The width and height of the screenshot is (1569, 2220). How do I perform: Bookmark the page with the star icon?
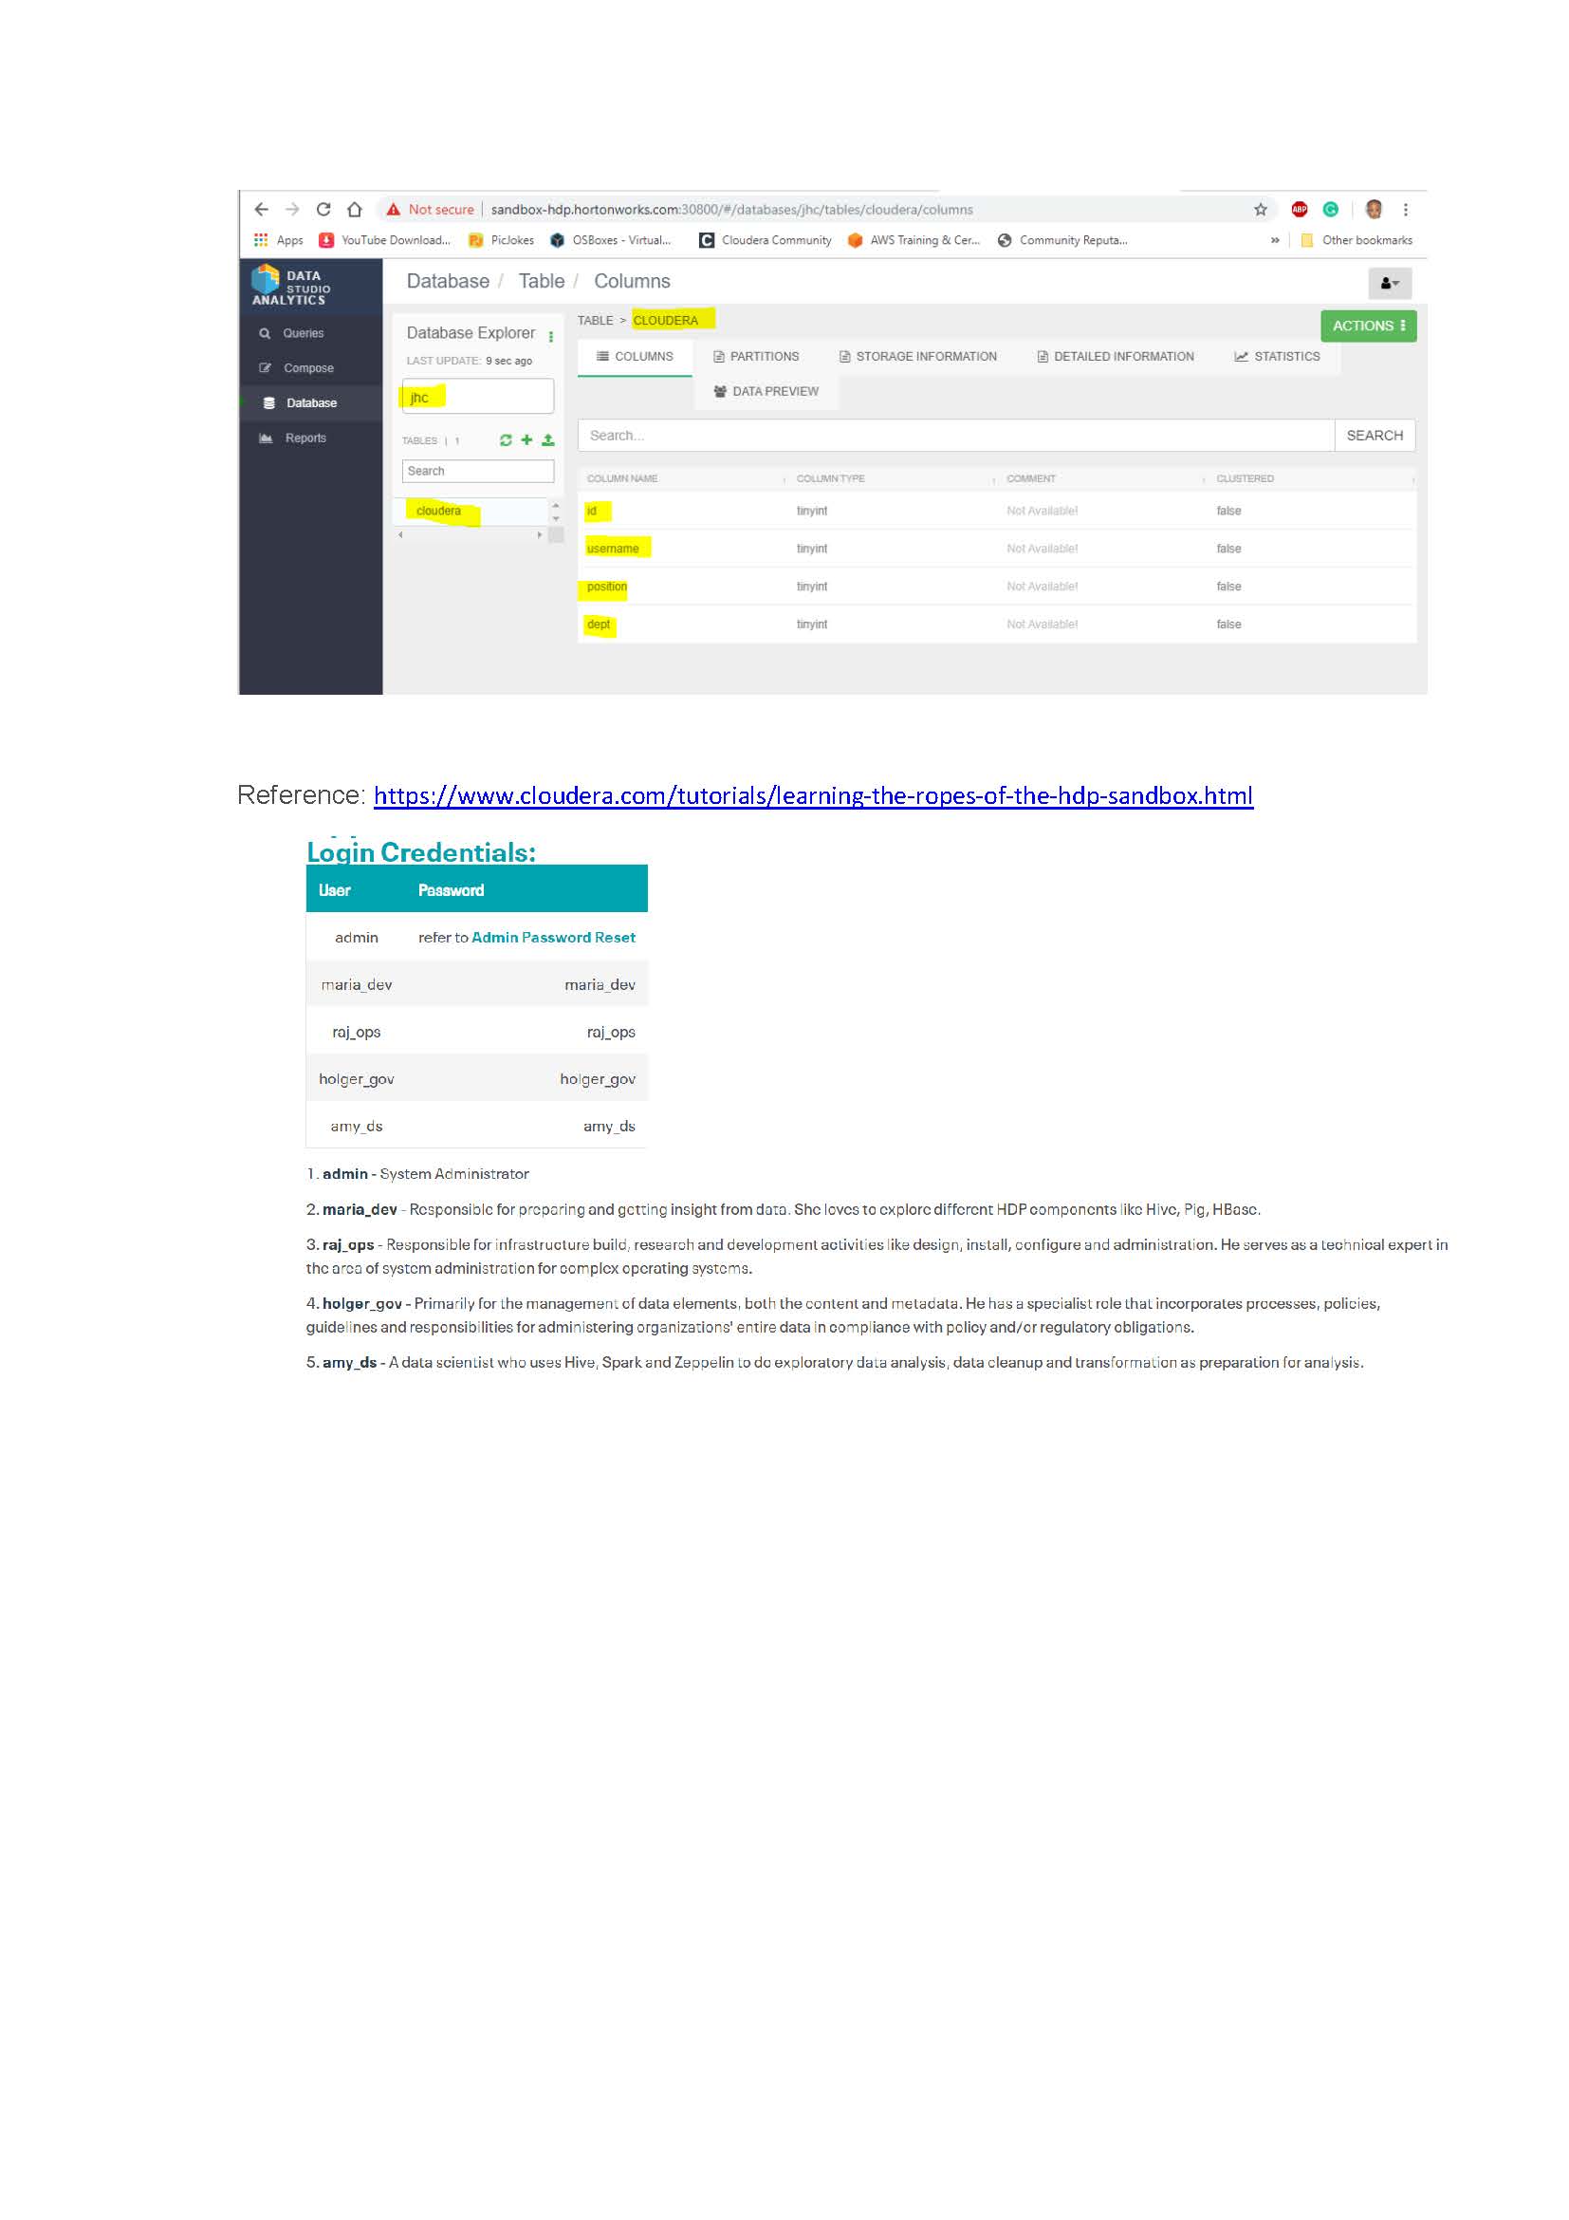(1259, 209)
